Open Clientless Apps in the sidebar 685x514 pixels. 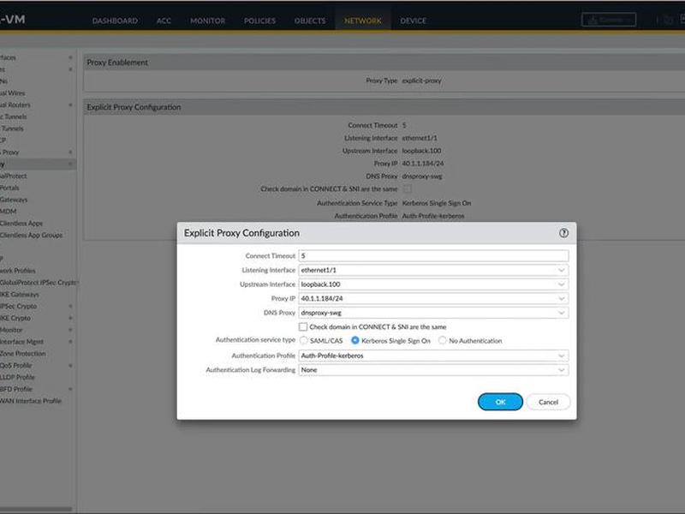click(21, 224)
